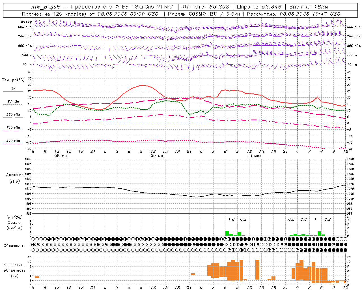
Task: Click the 1.6 precipitation total value
Action: pos(231,219)
